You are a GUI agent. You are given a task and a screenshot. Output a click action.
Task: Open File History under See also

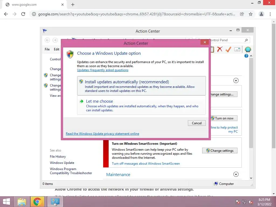pos(58,157)
